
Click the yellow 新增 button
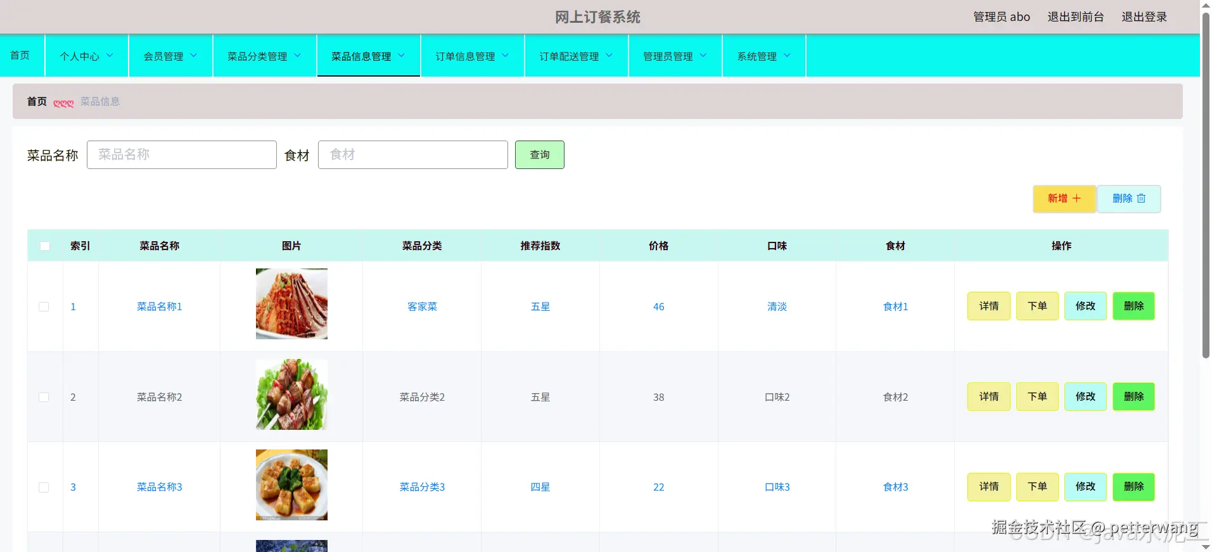pos(1064,198)
